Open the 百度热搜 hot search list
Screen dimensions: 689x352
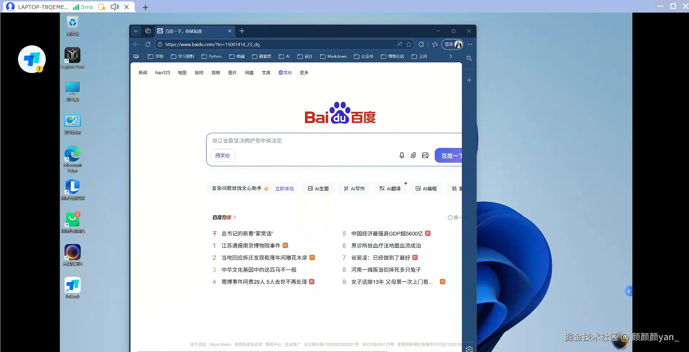click(224, 217)
